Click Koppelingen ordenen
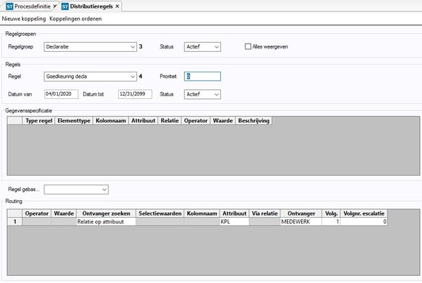Image resolution: width=422 pixels, height=283 pixels. (75, 19)
